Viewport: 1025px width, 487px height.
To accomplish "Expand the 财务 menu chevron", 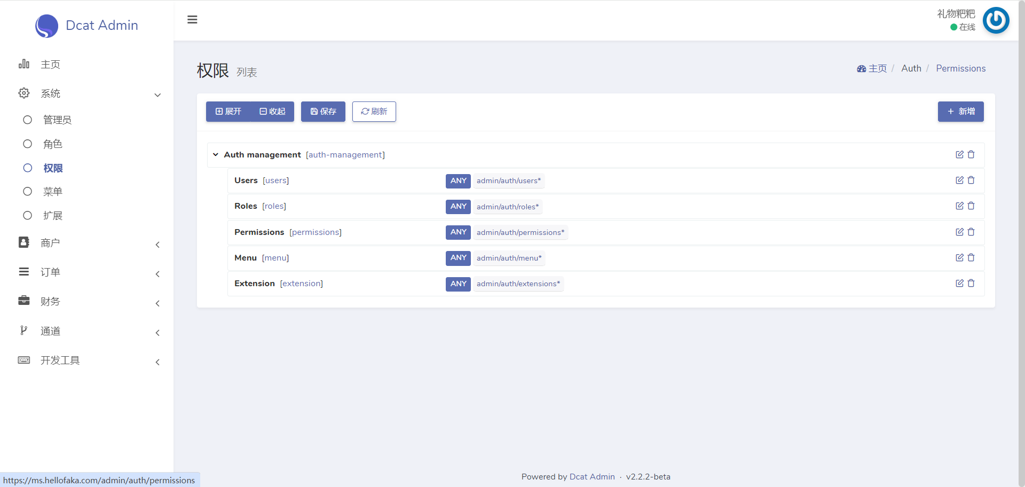I will coord(157,303).
